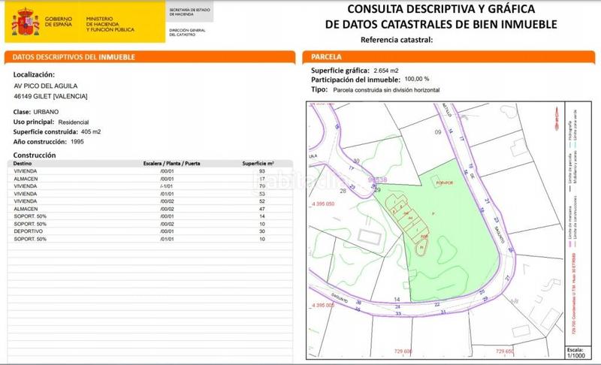Screen dimensions: 601x365
Task: Click the Escala 1/1000 box
Action: [x=575, y=353]
